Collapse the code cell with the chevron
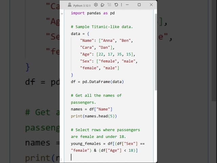The height and width of the screenshot is (163, 217). pyautogui.click(x=62, y=14)
